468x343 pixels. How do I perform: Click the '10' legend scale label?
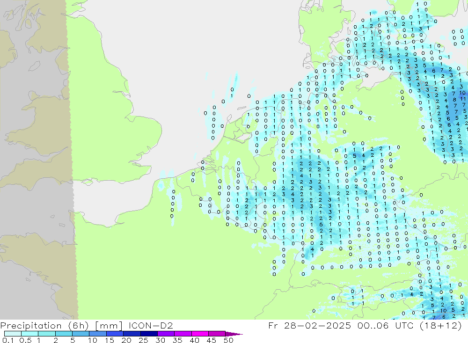coord(93,340)
